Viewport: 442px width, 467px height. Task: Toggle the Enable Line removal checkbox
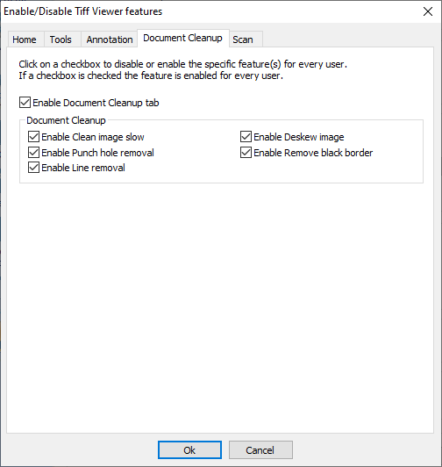point(33,168)
